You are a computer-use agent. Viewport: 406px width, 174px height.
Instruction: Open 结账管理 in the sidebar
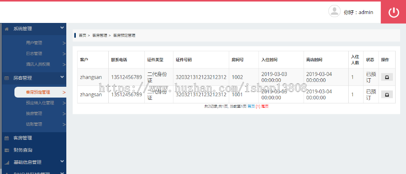(34, 124)
